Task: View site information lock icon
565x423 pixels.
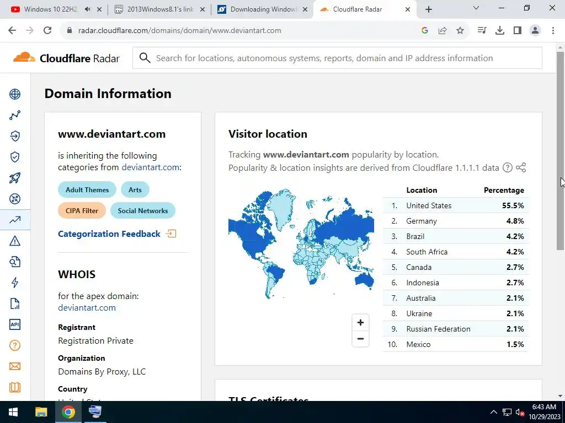Action: point(70,31)
